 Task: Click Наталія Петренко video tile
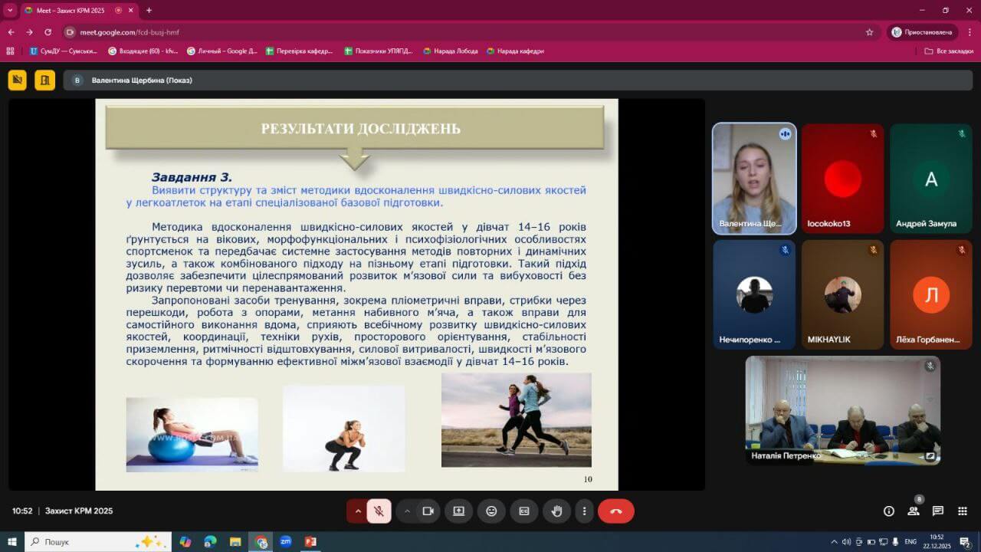click(843, 410)
